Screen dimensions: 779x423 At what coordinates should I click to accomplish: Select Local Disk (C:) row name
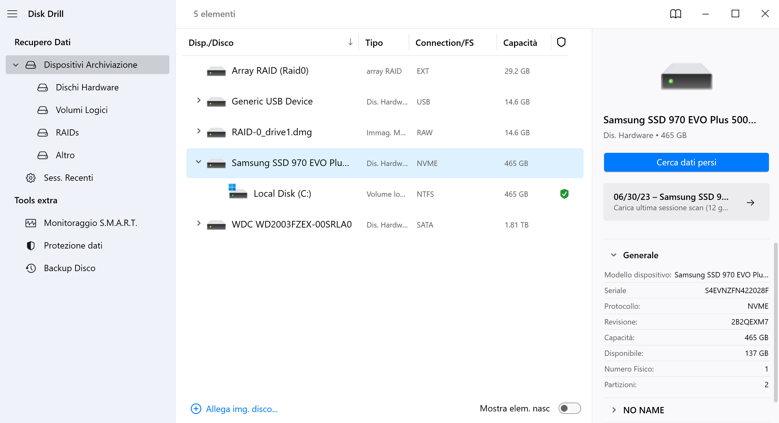282,194
